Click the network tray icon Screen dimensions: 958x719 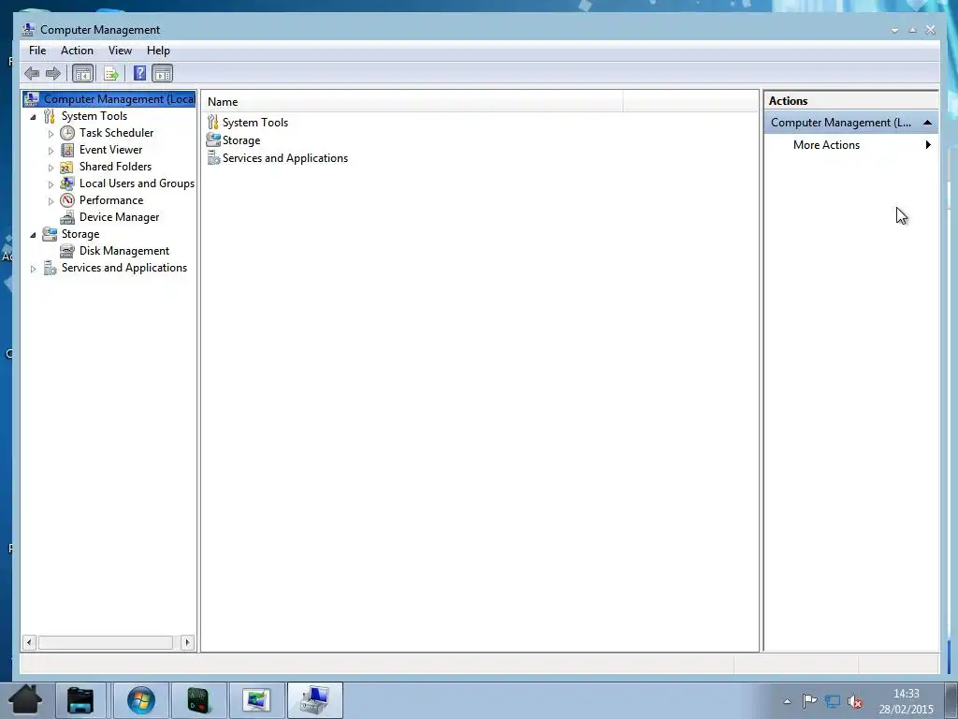[x=832, y=701]
